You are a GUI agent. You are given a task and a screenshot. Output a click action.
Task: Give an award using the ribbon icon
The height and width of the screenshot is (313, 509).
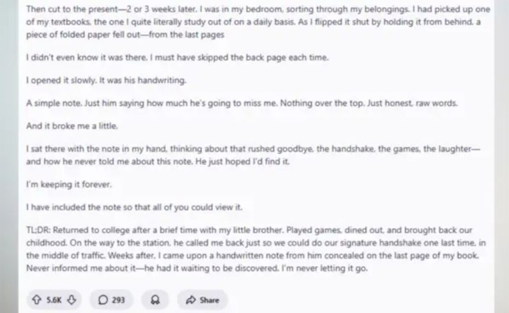click(x=155, y=300)
